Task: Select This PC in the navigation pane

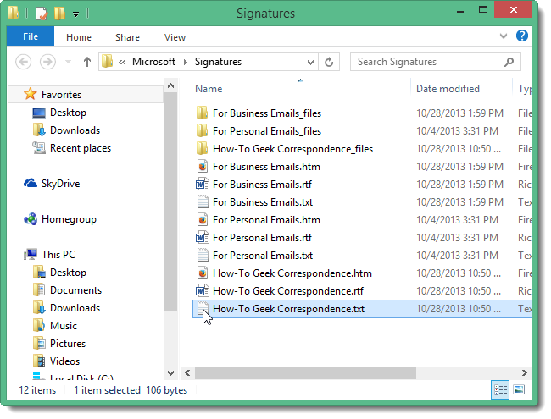Action: [58, 255]
